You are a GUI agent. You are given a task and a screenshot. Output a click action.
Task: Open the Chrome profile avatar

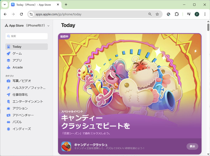click(197, 14)
